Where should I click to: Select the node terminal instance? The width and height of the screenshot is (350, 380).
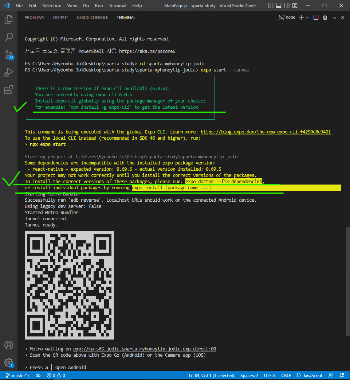pyautogui.click(x=287, y=18)
